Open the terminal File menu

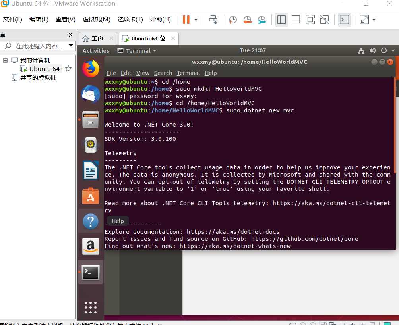(x=111, y=73)
